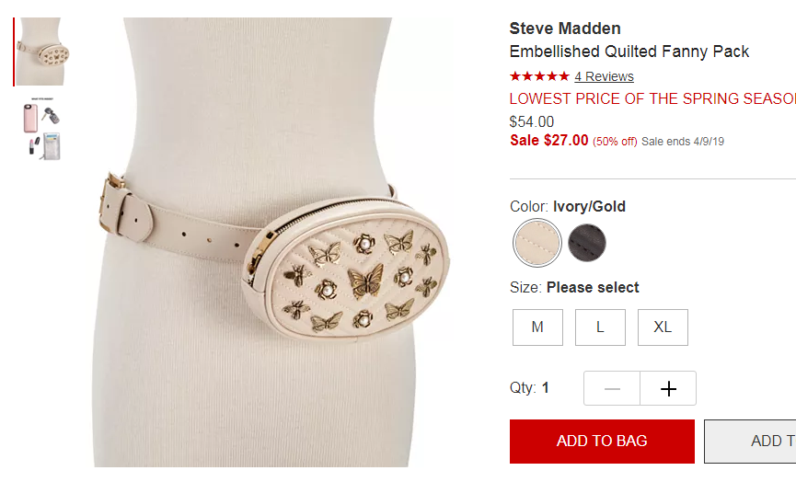Choose size M
The width and height of the screenshot is (796, 482).
537,327
